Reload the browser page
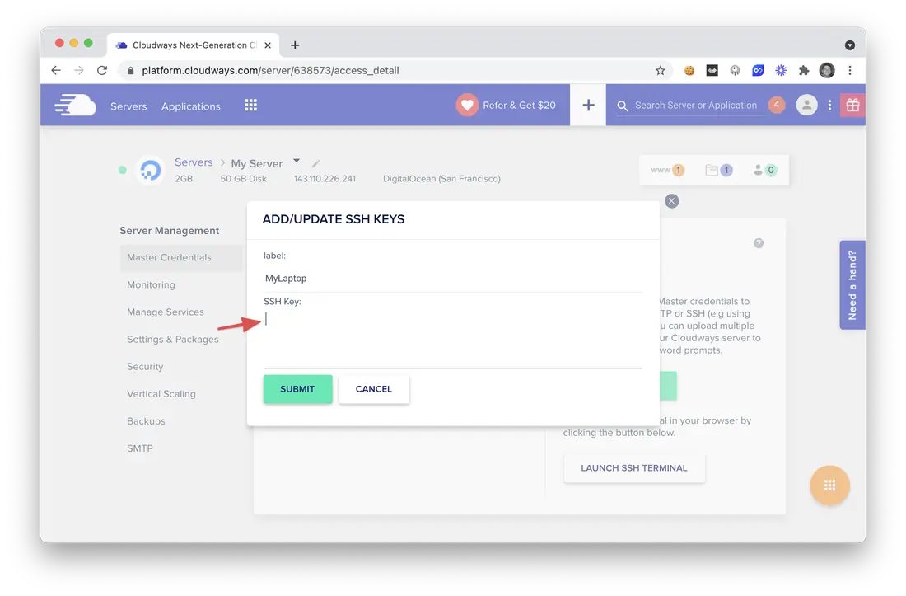The width and height of the screenshot is (906, 596). (x=102, y=71)
